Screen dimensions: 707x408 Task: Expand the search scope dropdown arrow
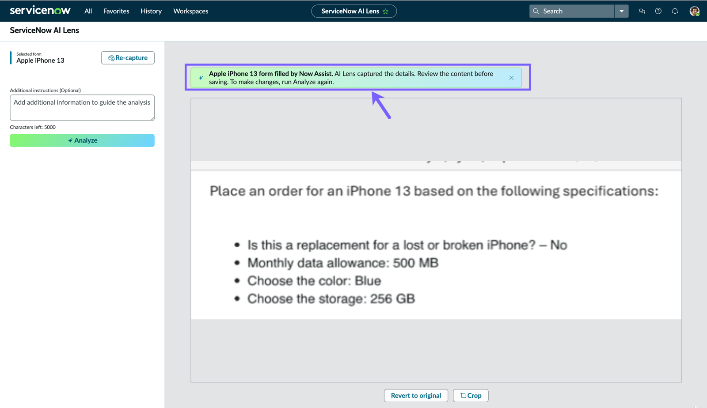(x=621, y=11)
